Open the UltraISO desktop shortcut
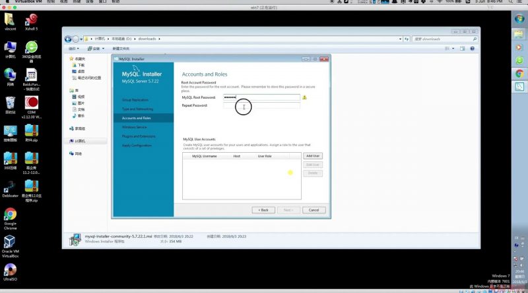528x293 pixels. click(x=10, y=272)
